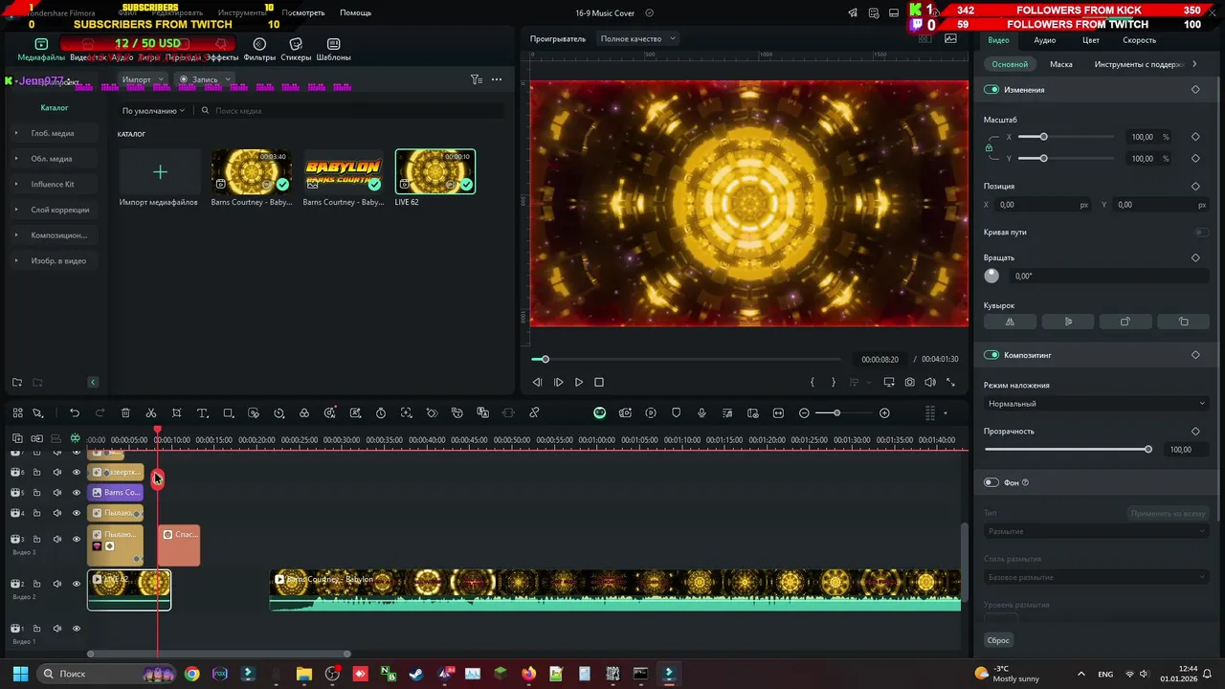The image size is (1225, 689).
Task: Click the microphone voiceover icon
Action: 702,412
